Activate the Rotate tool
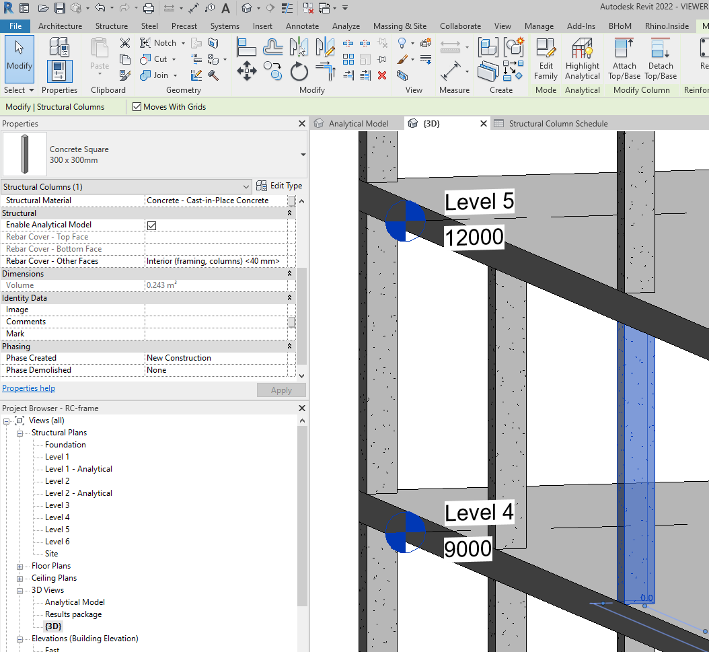 [299, 71]
